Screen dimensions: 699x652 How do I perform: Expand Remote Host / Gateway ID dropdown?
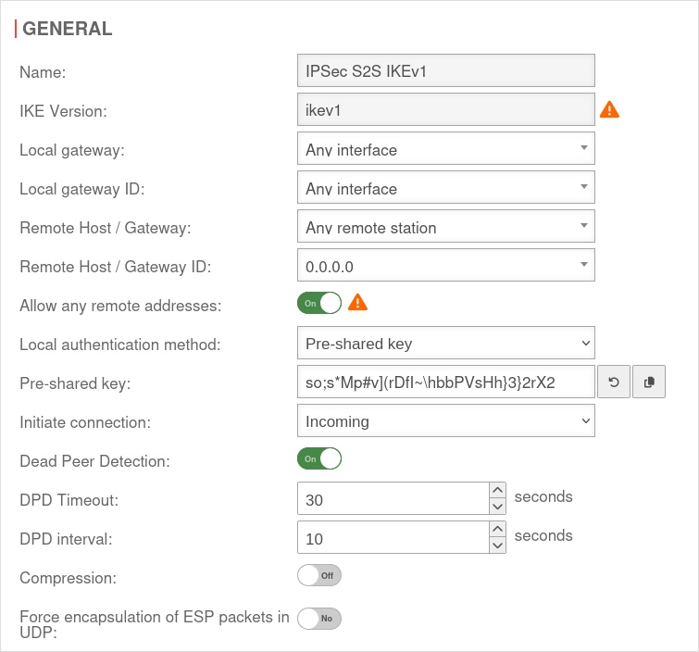tap(445, 266)
